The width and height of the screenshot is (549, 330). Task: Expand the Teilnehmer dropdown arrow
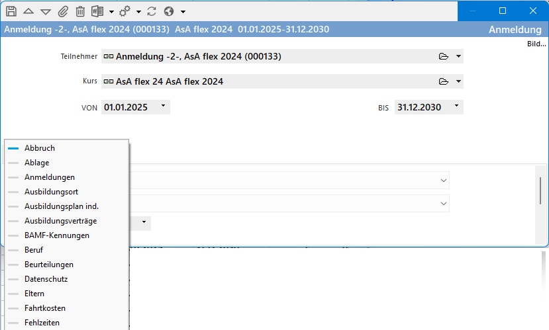(x=458, y=57)
